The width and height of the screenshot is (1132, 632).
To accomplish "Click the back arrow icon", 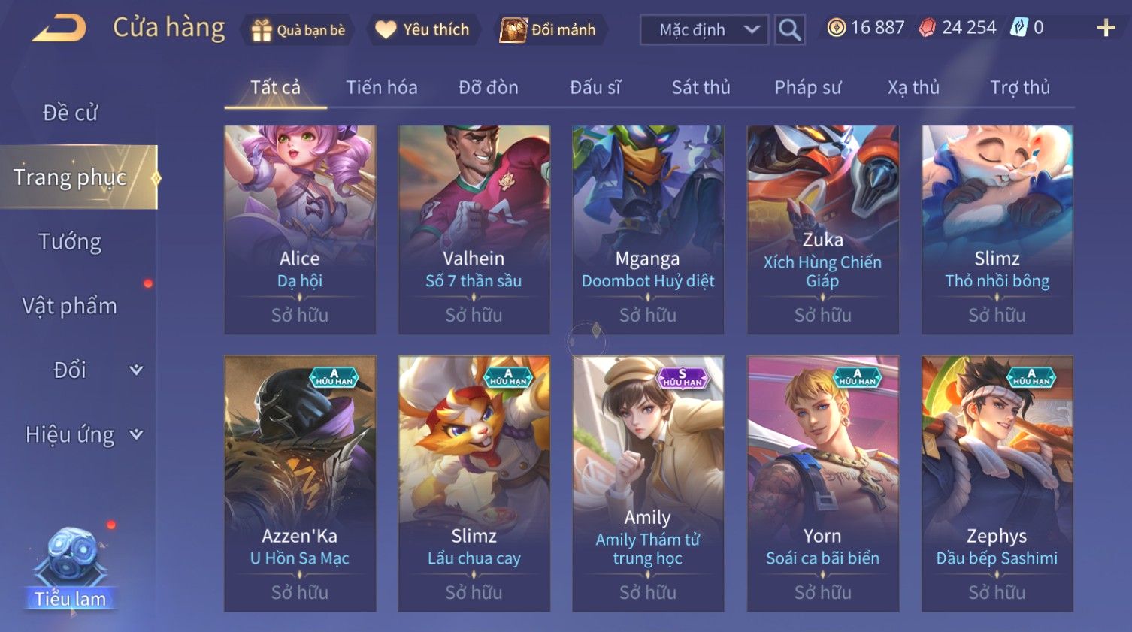I will coord(59,29).
